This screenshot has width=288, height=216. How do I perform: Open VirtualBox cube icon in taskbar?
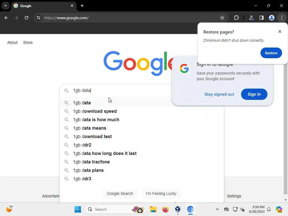point(178,209)
